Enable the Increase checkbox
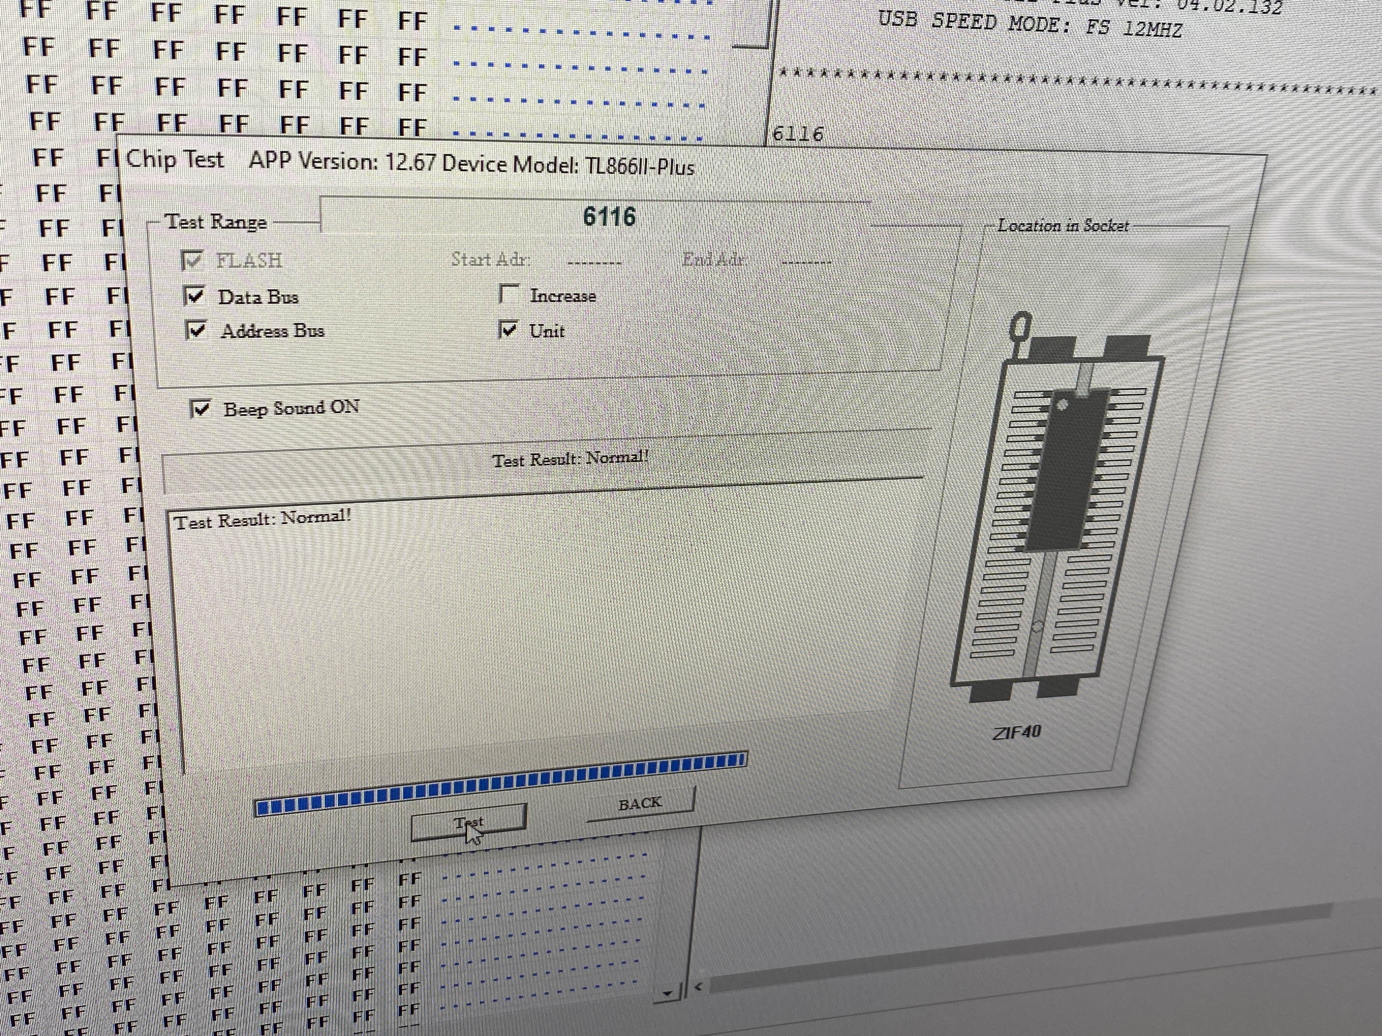This screenshot has height=1036, width=1382. [509, 294]
